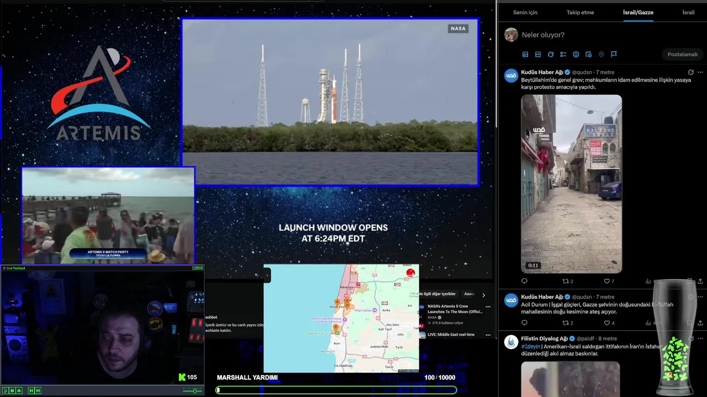Click the Israel coast map view
This screenshot has width=707, height=397.
tap(341, 319)
